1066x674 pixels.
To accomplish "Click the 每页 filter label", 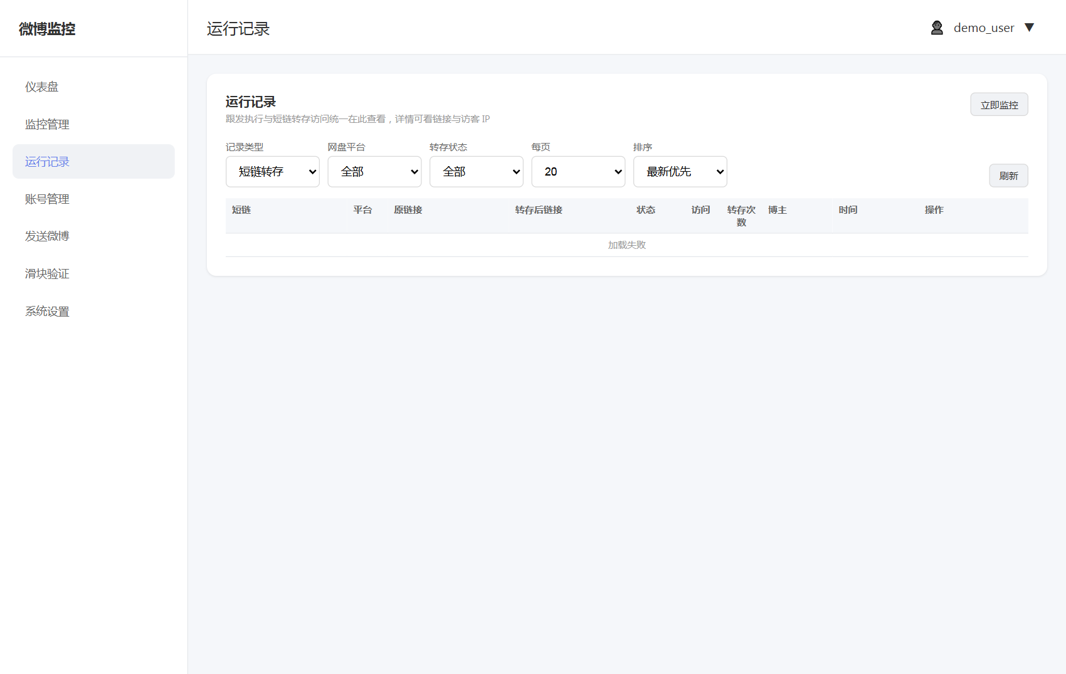I will 541,147.
